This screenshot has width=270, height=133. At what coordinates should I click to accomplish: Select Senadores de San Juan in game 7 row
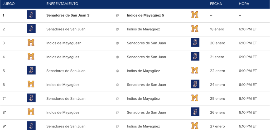(66, 98)
